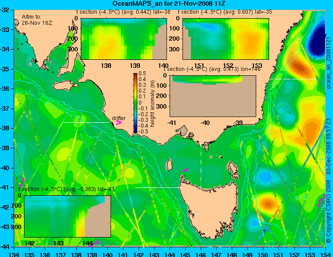This screenshot has height=257, width=333.
Task: Click the 143 label under the lat=-41 inset
Action: pos(59,243)
